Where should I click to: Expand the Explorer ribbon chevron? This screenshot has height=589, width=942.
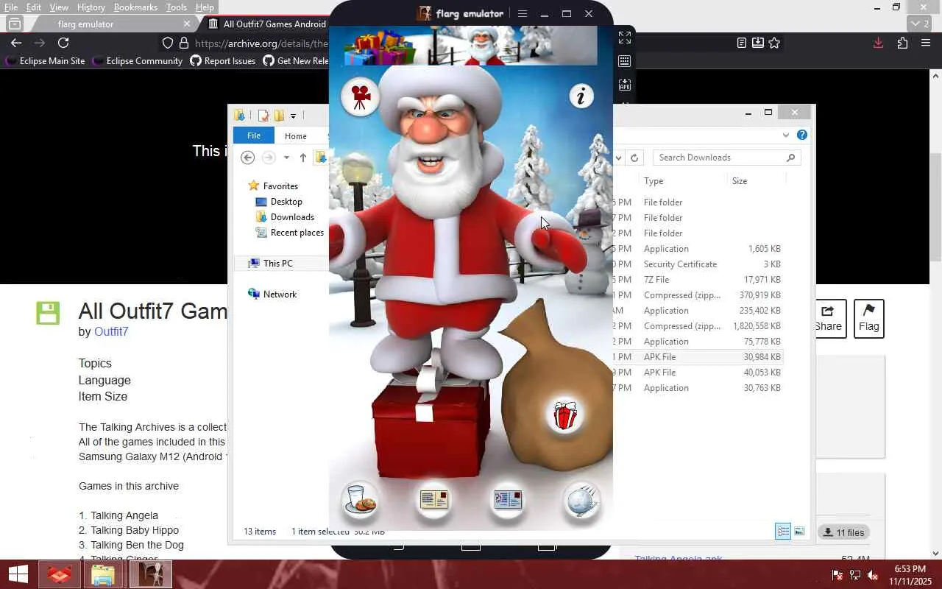786,135
